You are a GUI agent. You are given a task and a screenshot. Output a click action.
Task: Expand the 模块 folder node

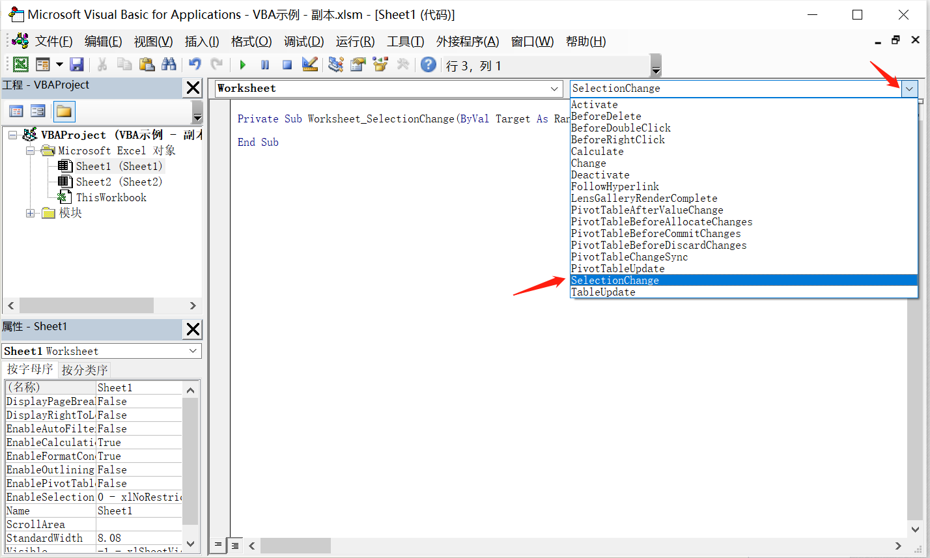coord(30,213)
